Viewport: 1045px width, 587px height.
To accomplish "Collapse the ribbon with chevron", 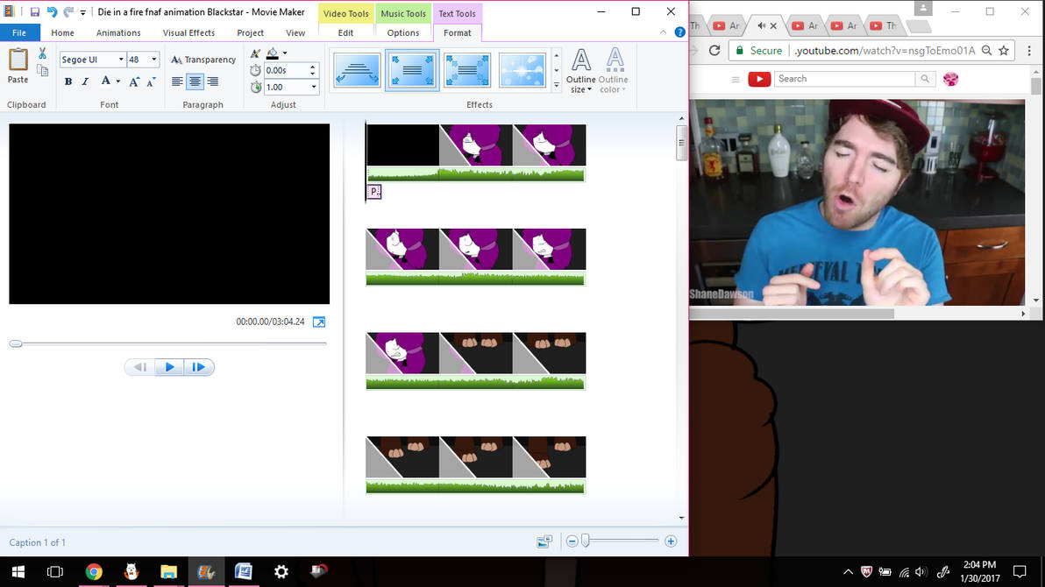I will click(x=663, y=32).
